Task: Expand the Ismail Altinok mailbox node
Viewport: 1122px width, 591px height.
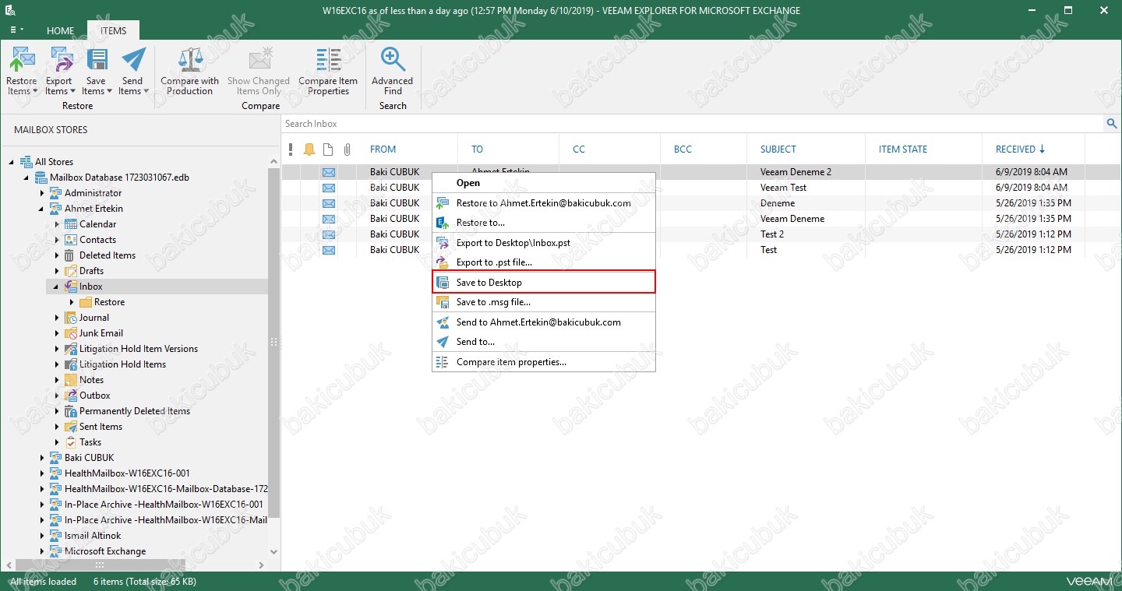Action: pyautogui.click(x=42, y=536)
